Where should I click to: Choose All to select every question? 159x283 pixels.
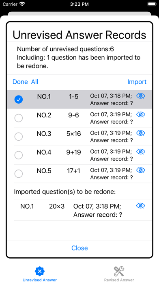34,82
